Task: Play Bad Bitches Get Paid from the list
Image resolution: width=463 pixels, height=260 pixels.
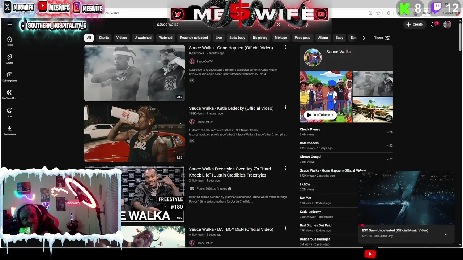Action: (328, 228)
